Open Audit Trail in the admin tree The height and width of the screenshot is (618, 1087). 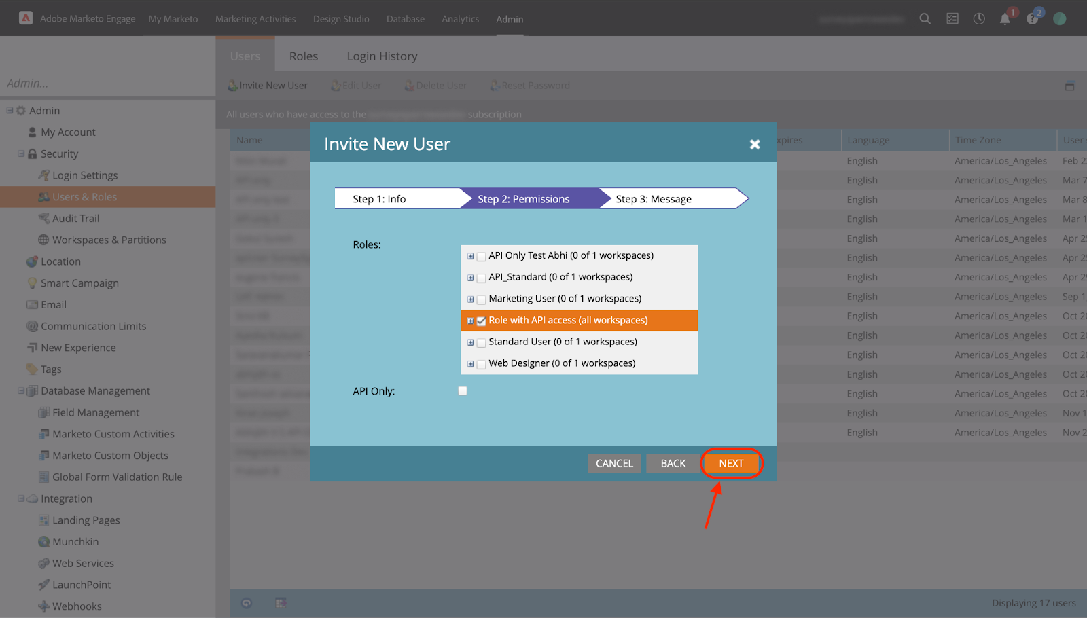point(75,219)
